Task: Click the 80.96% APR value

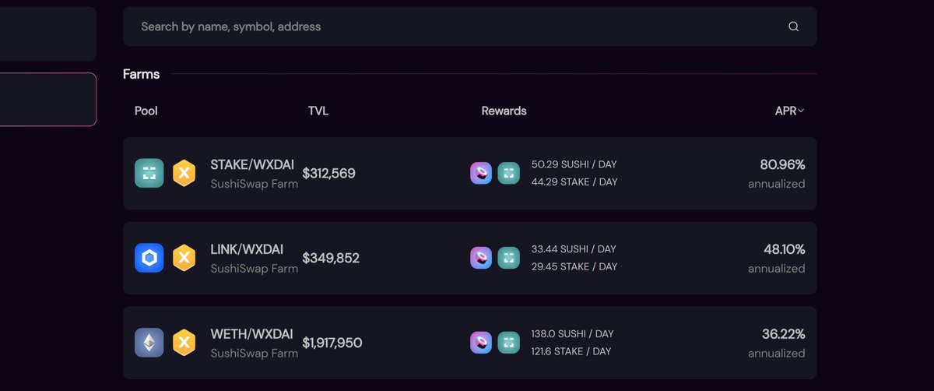Action: tap(782, 164)
